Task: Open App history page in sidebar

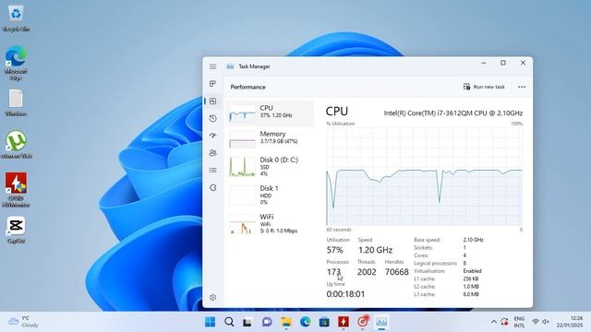Action: [x=213, y=118]
